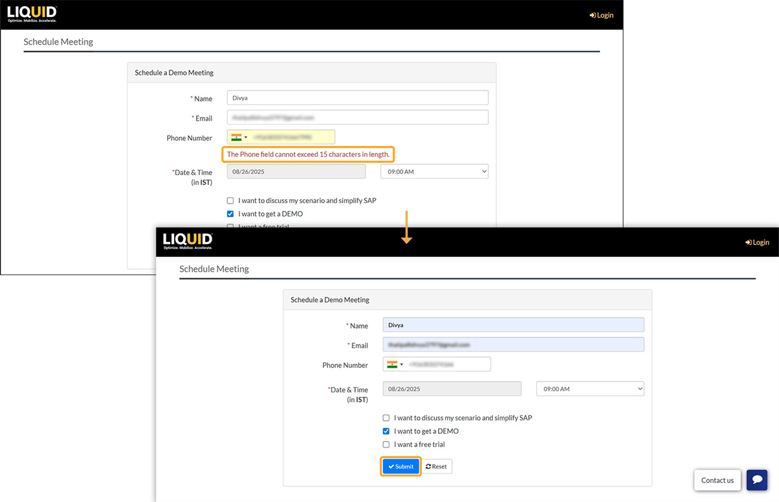Click the LIQUID logo in the front window
The width and height of the screenshot is (779, 502).
(188, 241)
